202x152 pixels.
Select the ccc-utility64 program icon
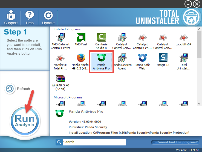183,37
